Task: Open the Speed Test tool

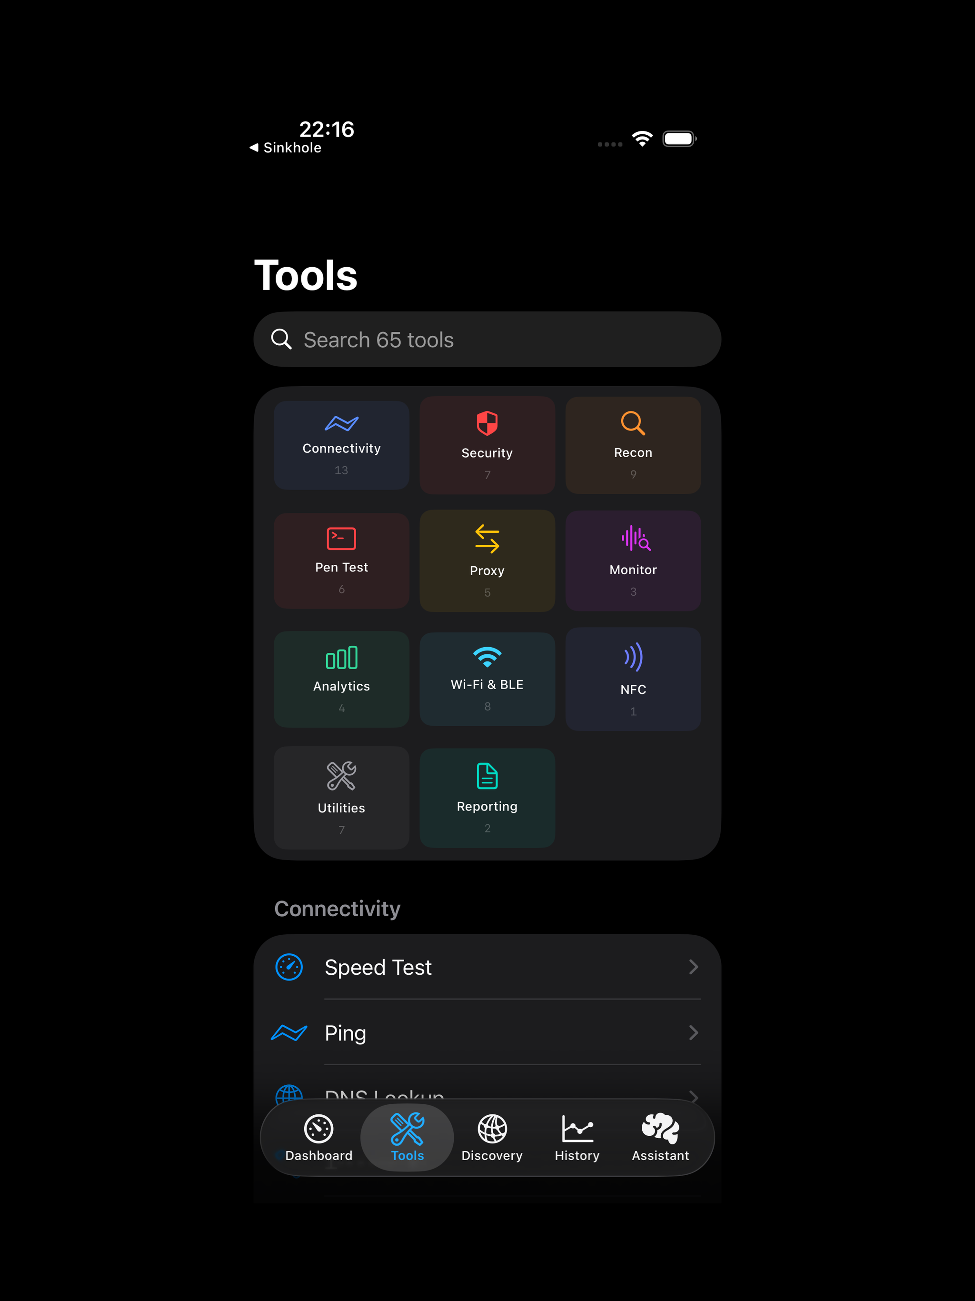Action: pyautogui.click(x=487, y=967)
